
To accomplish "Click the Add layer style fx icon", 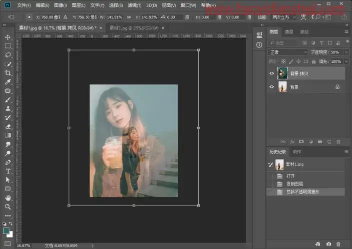I will pyautogui.click(x=292, y=142).
